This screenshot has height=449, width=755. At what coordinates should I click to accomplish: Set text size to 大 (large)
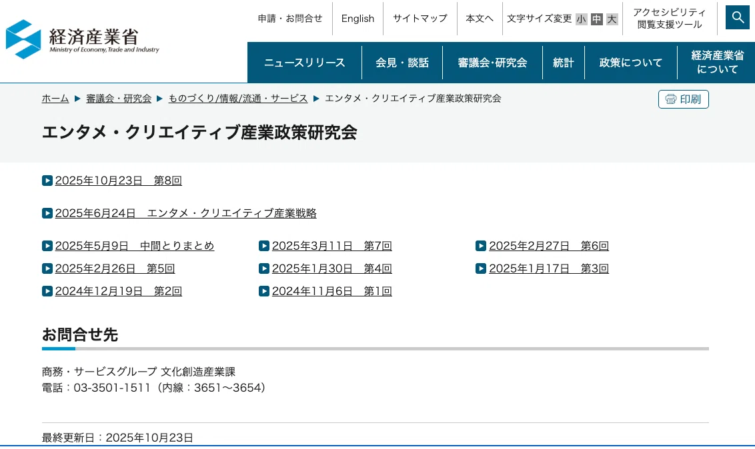tap(612, 19)
